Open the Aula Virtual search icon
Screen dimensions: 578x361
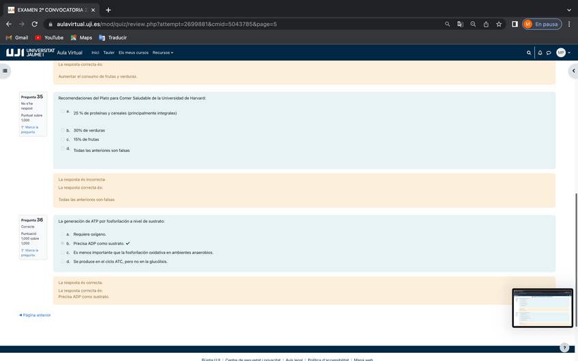529,52
